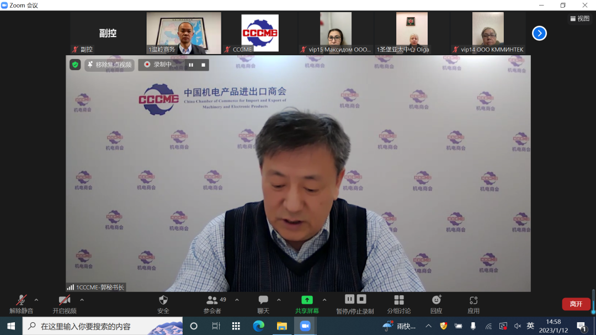Select 副控 participant tile
Screen dimensions: 596x335
tap(108, 33)
